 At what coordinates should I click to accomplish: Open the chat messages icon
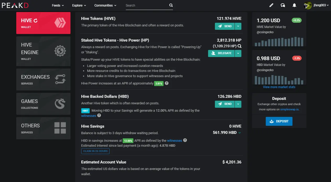[283, 5]
